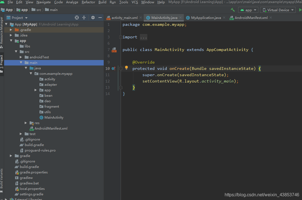Close the MyApplication.java tab
The image size is (302, 200).
tap(224, 18)
